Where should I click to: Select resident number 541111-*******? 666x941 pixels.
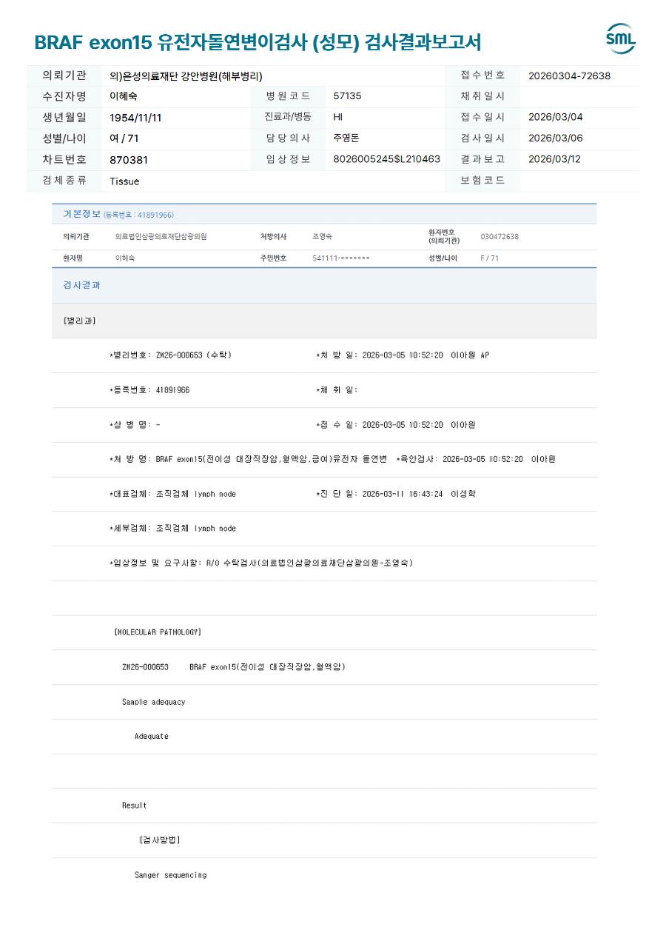(341, 258)
